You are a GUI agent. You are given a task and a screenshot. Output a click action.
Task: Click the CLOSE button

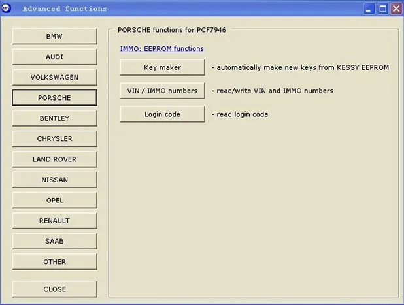coord(54,289)
